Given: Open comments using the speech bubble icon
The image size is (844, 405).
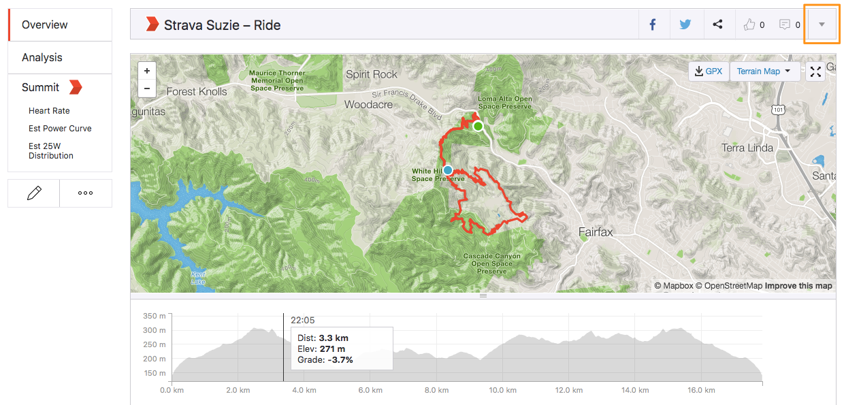Looking at the screenshot, I should [786, 24].
